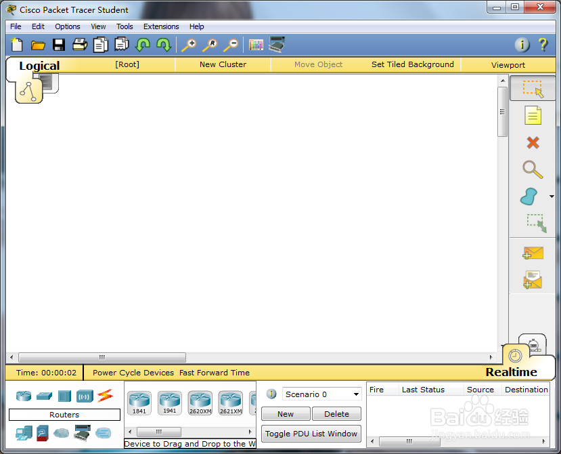This screenshot has height=454, width=561.
Task: Select the Routers device category icon
Action: [x=24, y=396]
